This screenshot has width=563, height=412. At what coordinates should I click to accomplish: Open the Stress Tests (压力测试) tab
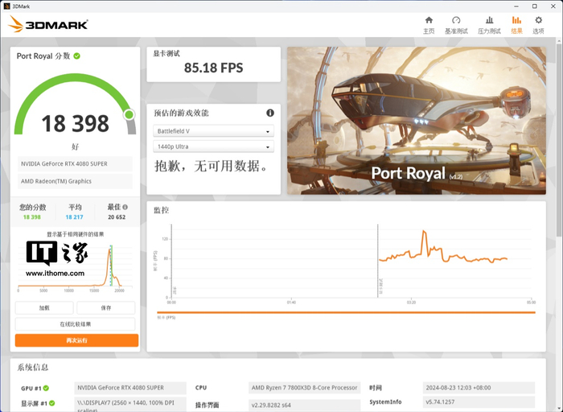pyautogui.click(x=489, y=25)
